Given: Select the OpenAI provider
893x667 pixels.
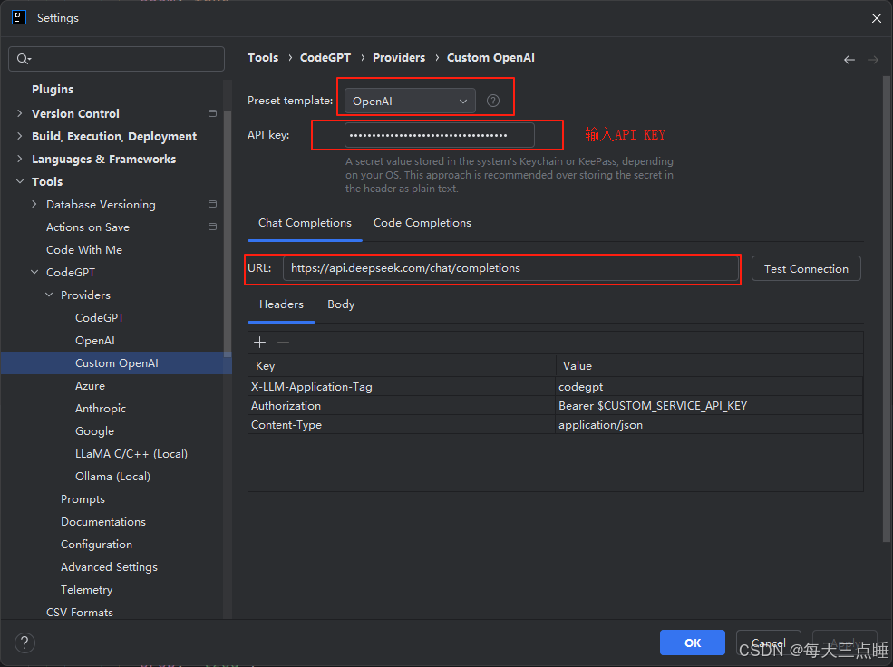Looking at the screenshot, I should 95,341.
